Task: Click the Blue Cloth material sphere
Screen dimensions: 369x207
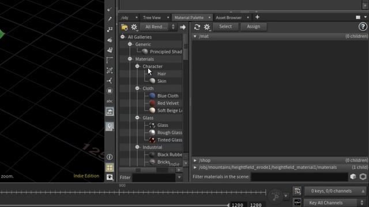Action: coord(152,96)
